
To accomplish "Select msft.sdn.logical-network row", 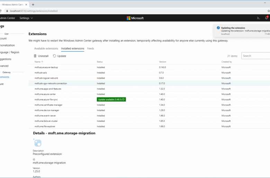I will pos(149,78).
